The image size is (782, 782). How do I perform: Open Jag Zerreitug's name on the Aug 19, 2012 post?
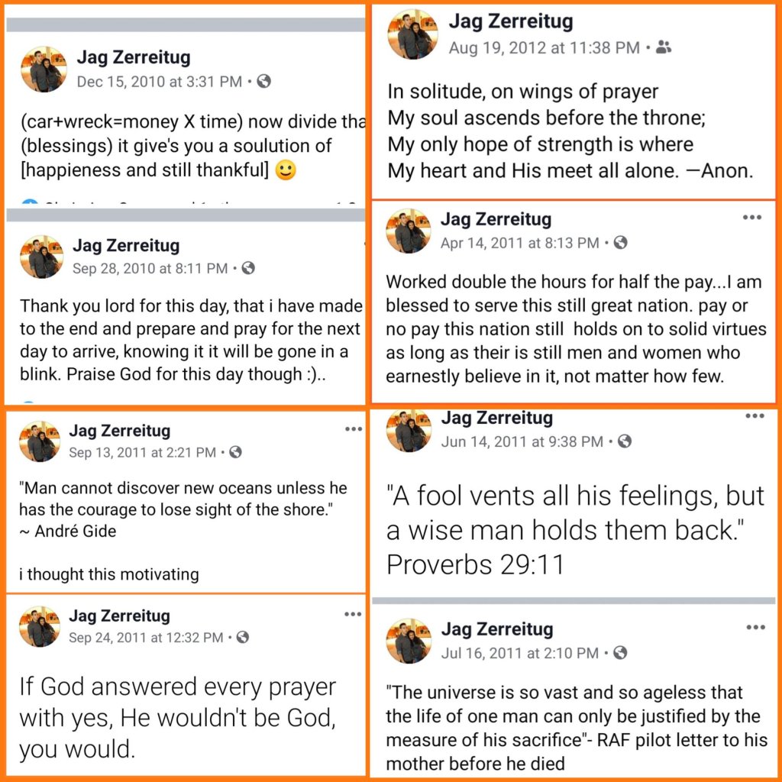click(511, 22)
